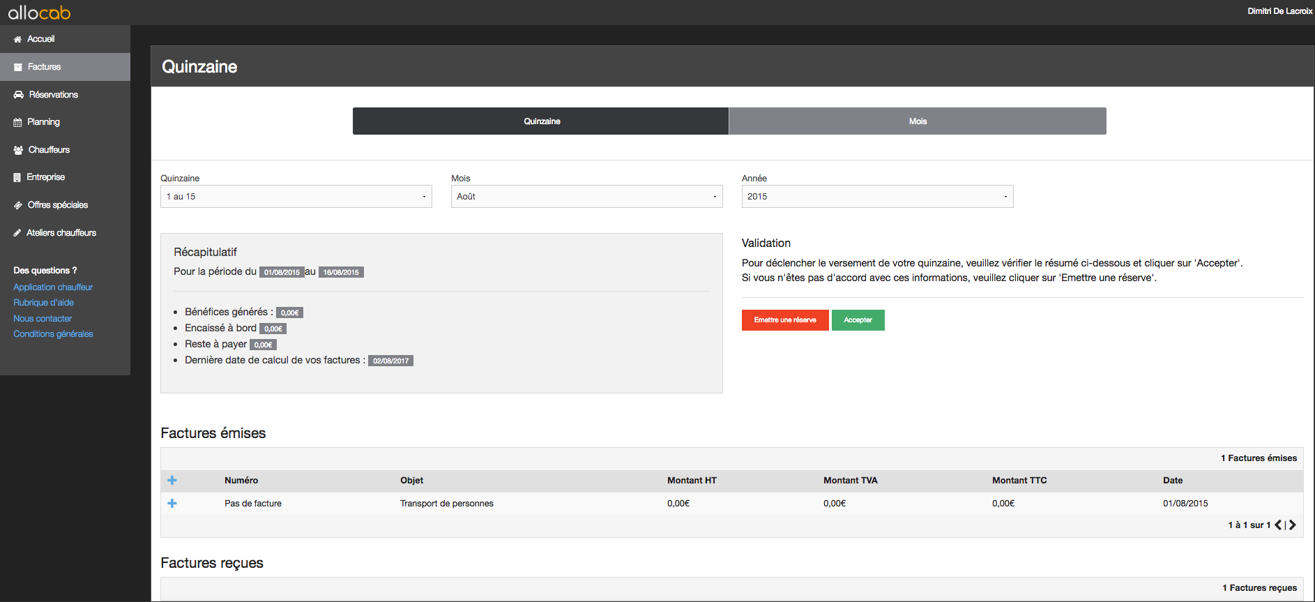Viewport: 1315px width, 602px height.
Task: Click the ticket icon beside Offres spéciales
Action: point(18,205)
